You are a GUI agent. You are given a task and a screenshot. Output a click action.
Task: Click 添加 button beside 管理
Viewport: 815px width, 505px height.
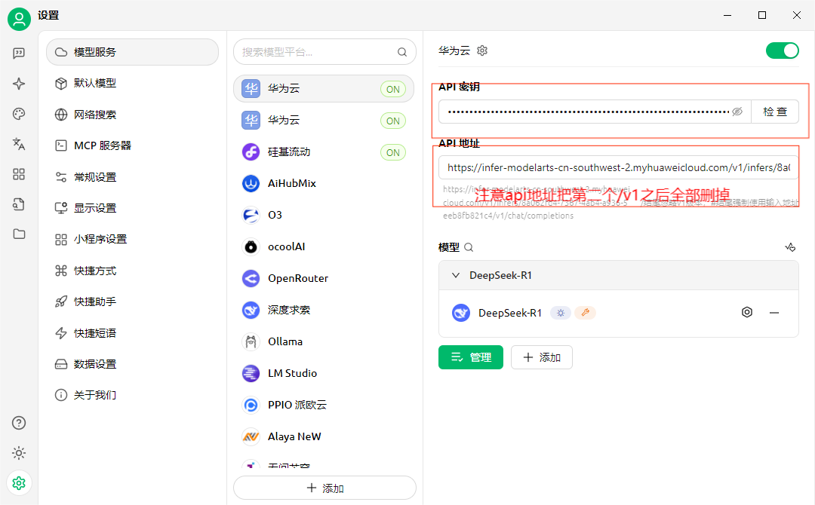click(x=542, y=357)
